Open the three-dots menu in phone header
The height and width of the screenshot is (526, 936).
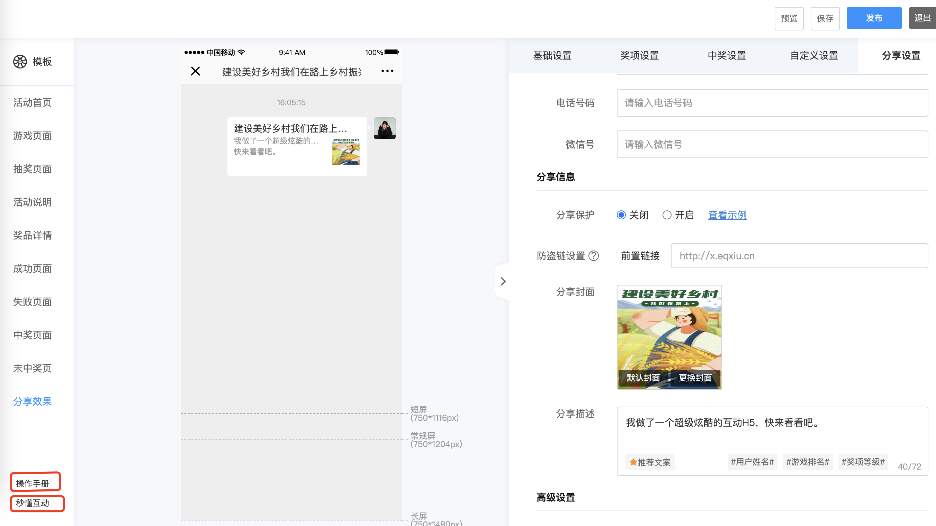[387, 71]
